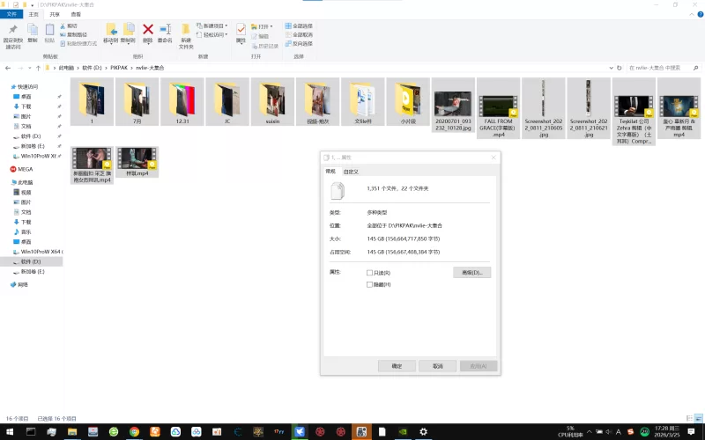Click the 高级(D)... button

coord(471,273)
